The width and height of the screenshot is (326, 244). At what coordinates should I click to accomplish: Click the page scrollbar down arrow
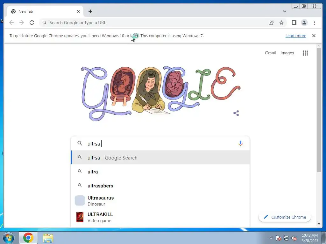[x=319, y=224]
